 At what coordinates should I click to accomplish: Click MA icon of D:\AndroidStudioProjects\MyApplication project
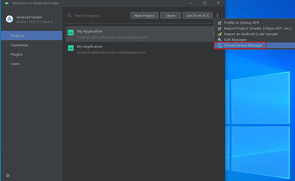pyautogui.click(x=71, y=48)
